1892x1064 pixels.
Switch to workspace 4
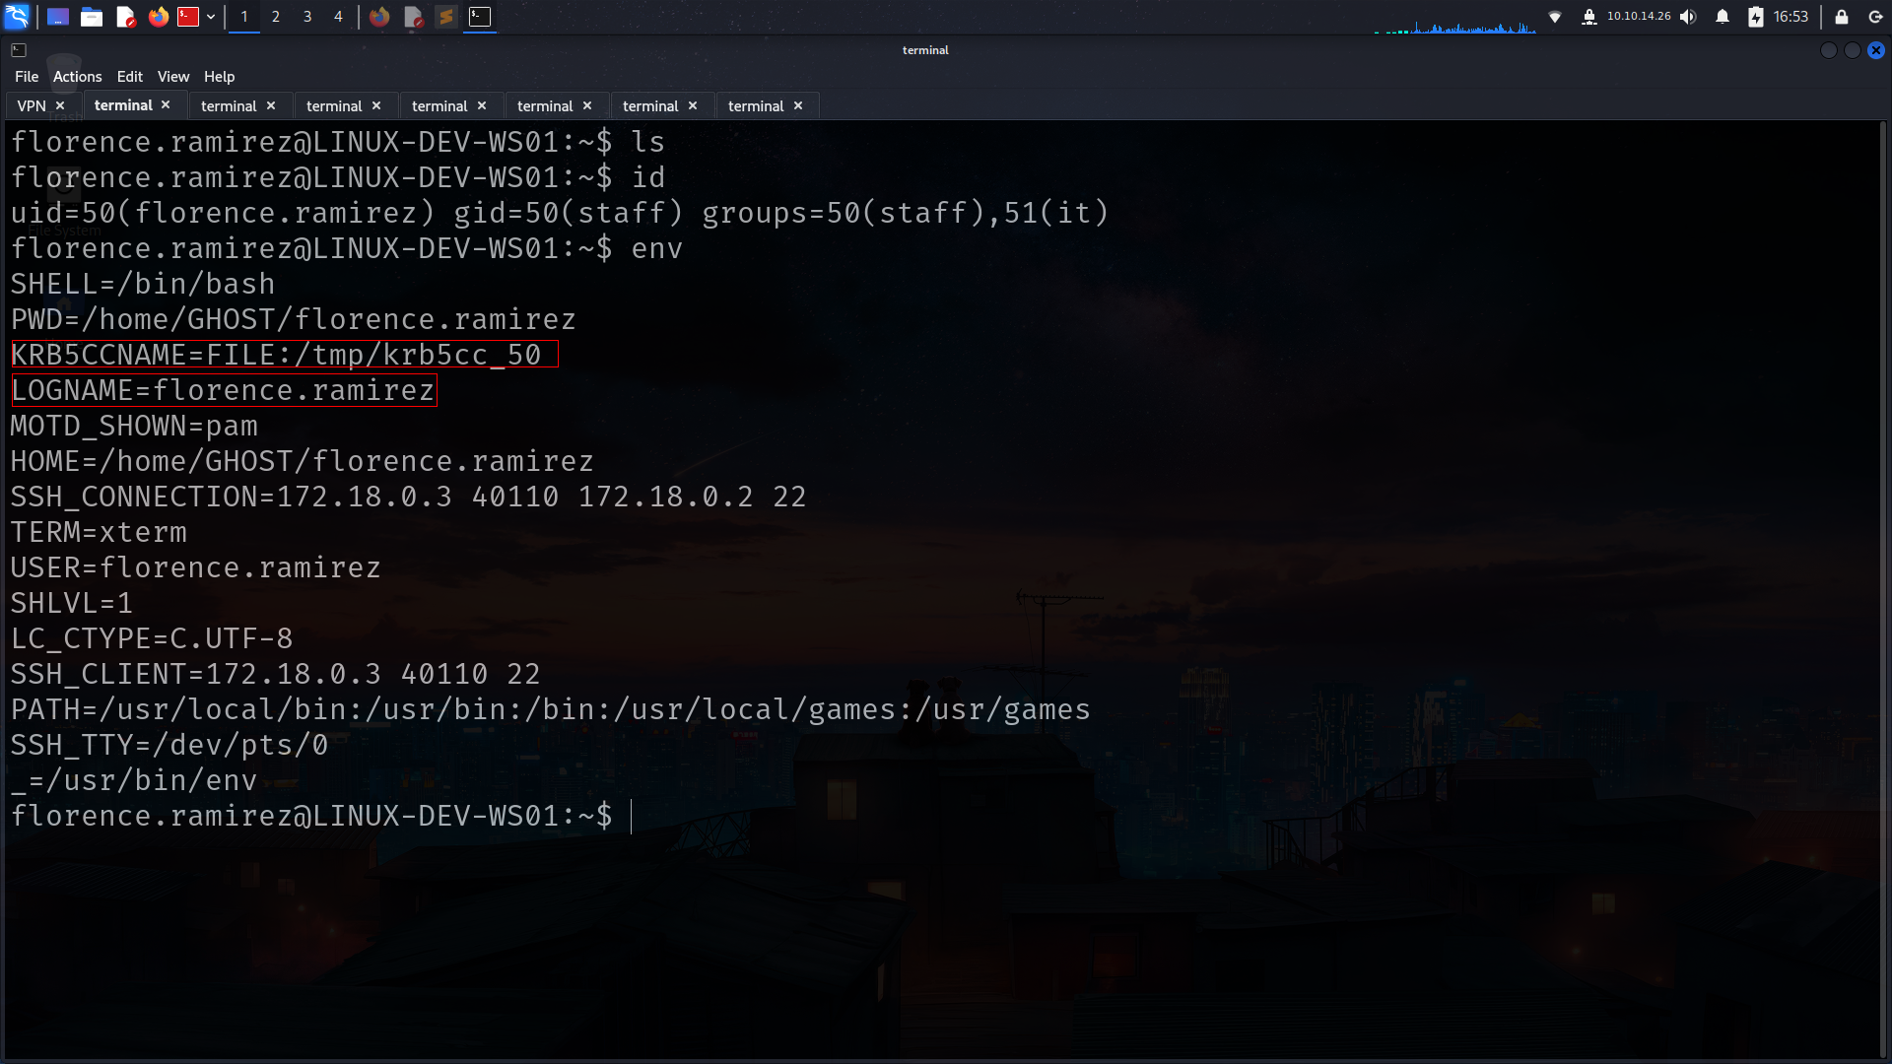tap(338, 17)
